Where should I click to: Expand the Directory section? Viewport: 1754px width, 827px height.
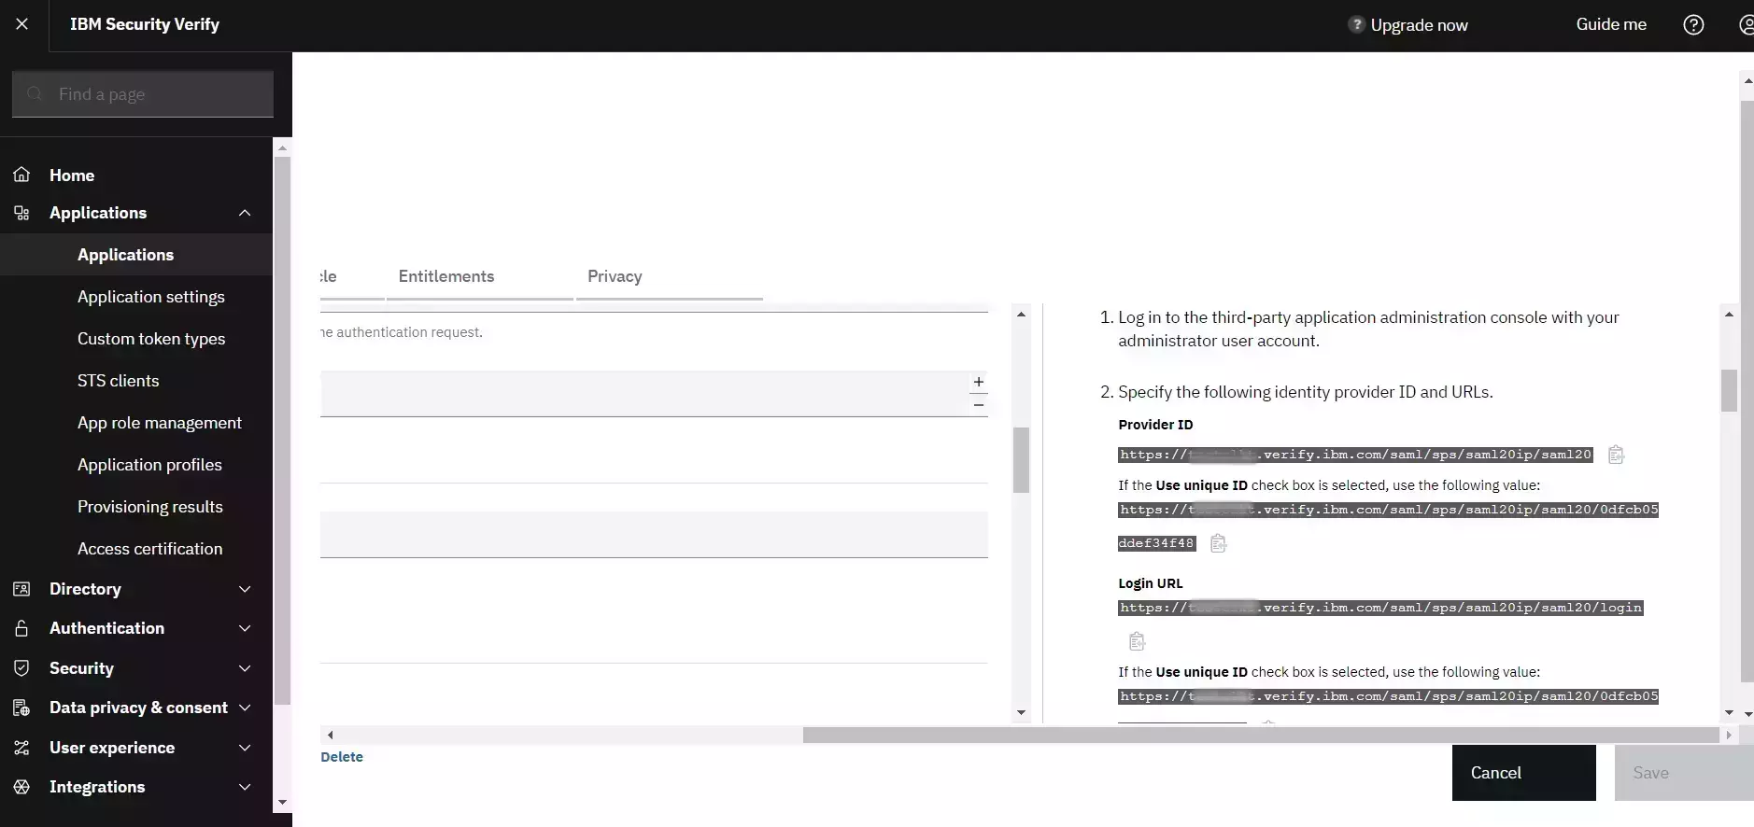tap(245, 589)
